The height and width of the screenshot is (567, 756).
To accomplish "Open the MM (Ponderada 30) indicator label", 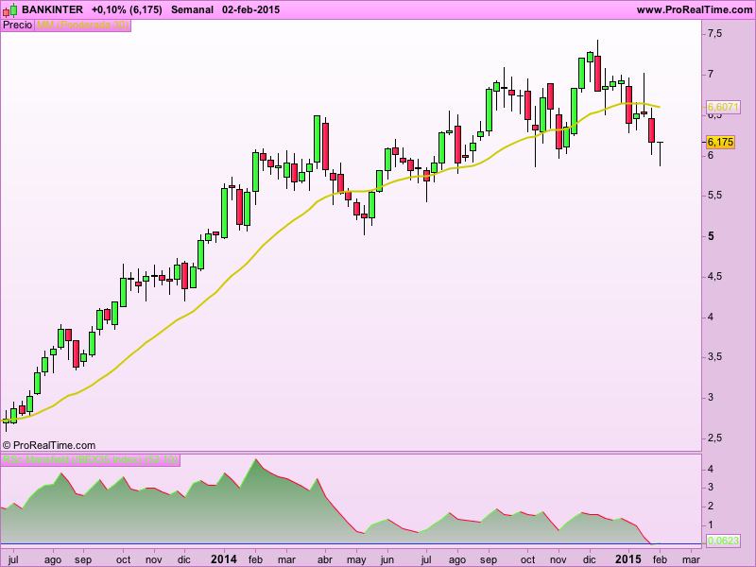I will [82, 26].
